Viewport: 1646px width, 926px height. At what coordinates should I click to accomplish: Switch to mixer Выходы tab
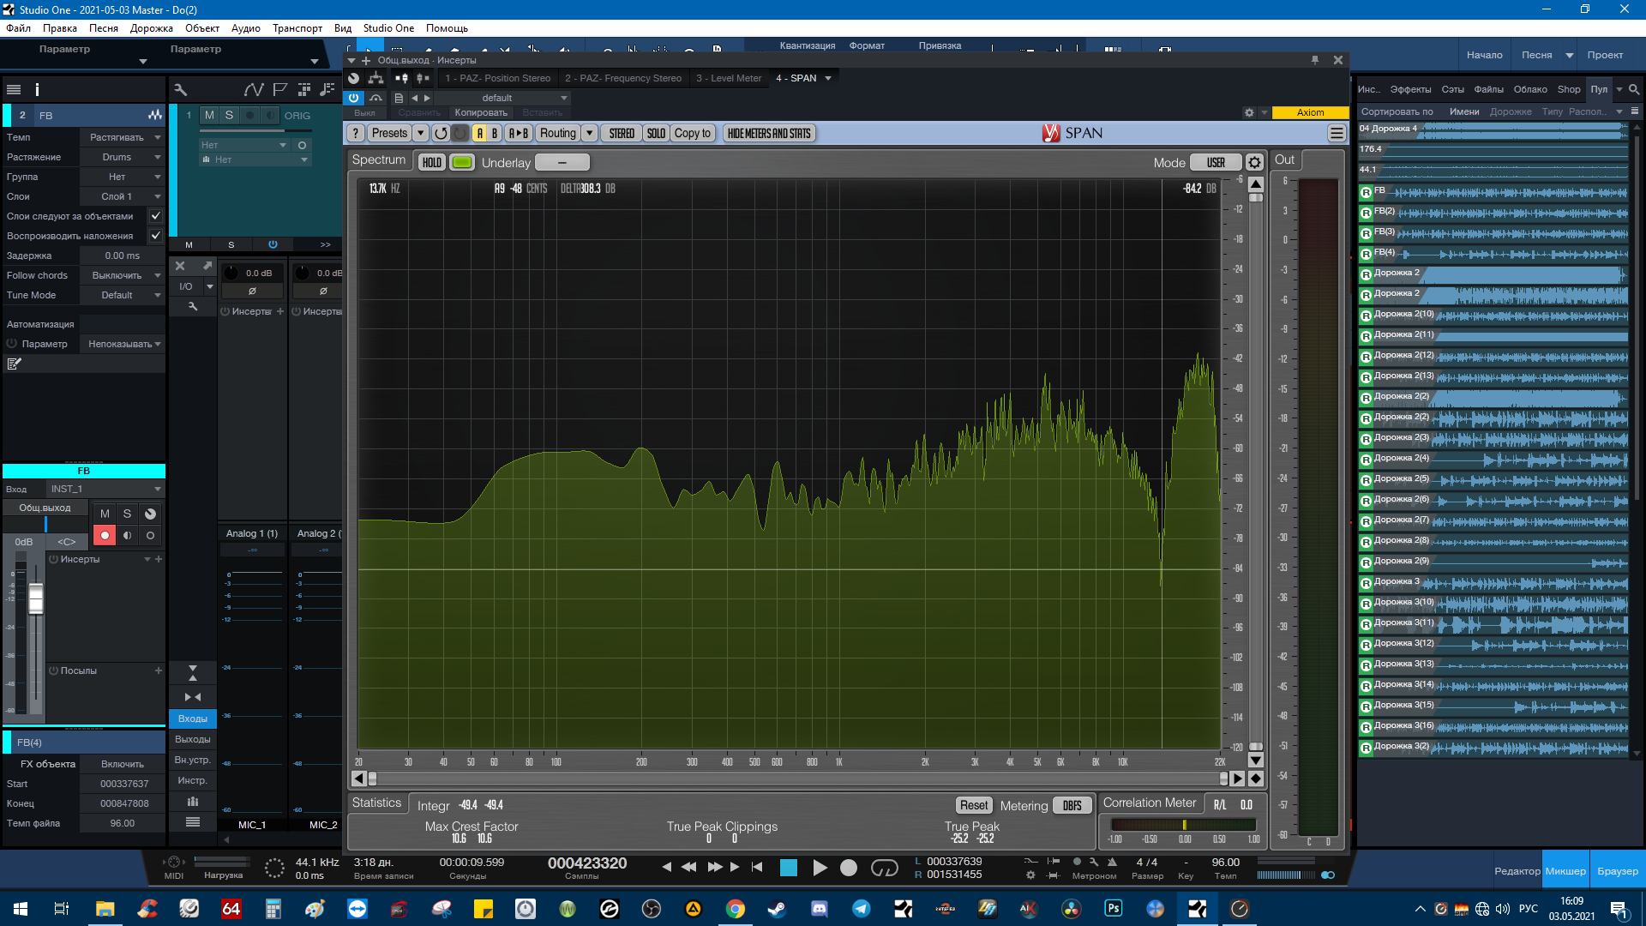pos(193,739)
